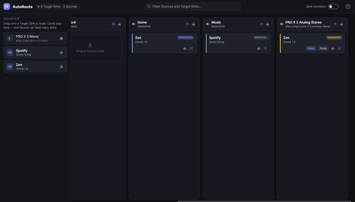The image size is (355, 202).
Task: Click the MusicSink subtitle text
Action: 218,26
